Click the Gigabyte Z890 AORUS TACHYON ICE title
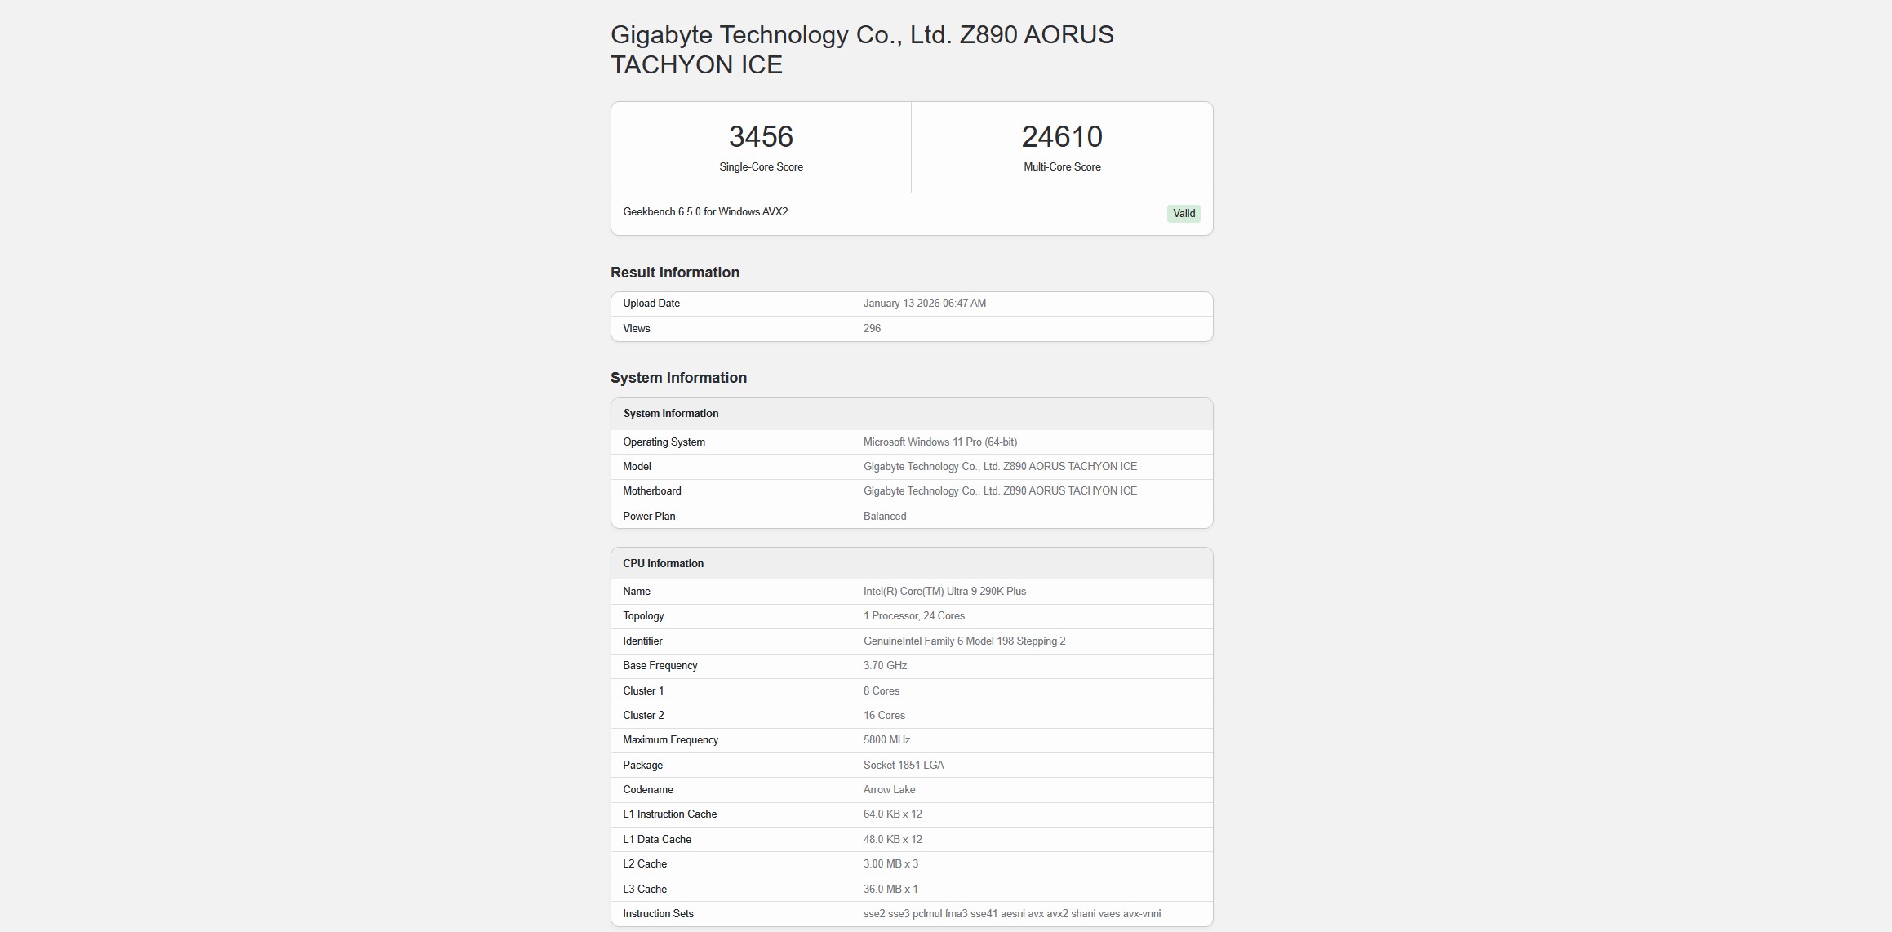 pyautogui.click(x=863, y=49)
